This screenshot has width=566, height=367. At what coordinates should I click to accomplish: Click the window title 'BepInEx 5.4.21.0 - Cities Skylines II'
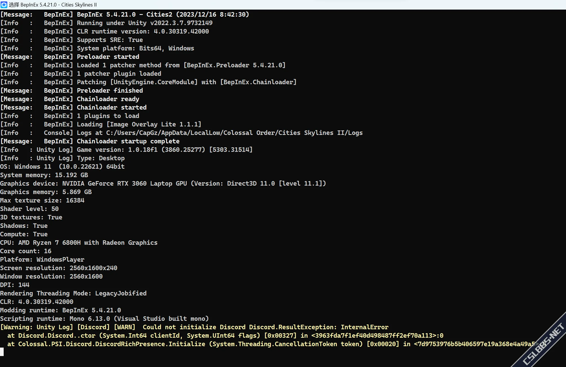click(59, 5)
